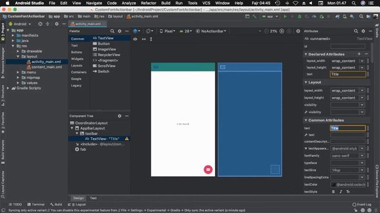The image size is (380, 213).
Task: Click Search Everywhere magnifier in main toolbar
Action: click(361, 17)
